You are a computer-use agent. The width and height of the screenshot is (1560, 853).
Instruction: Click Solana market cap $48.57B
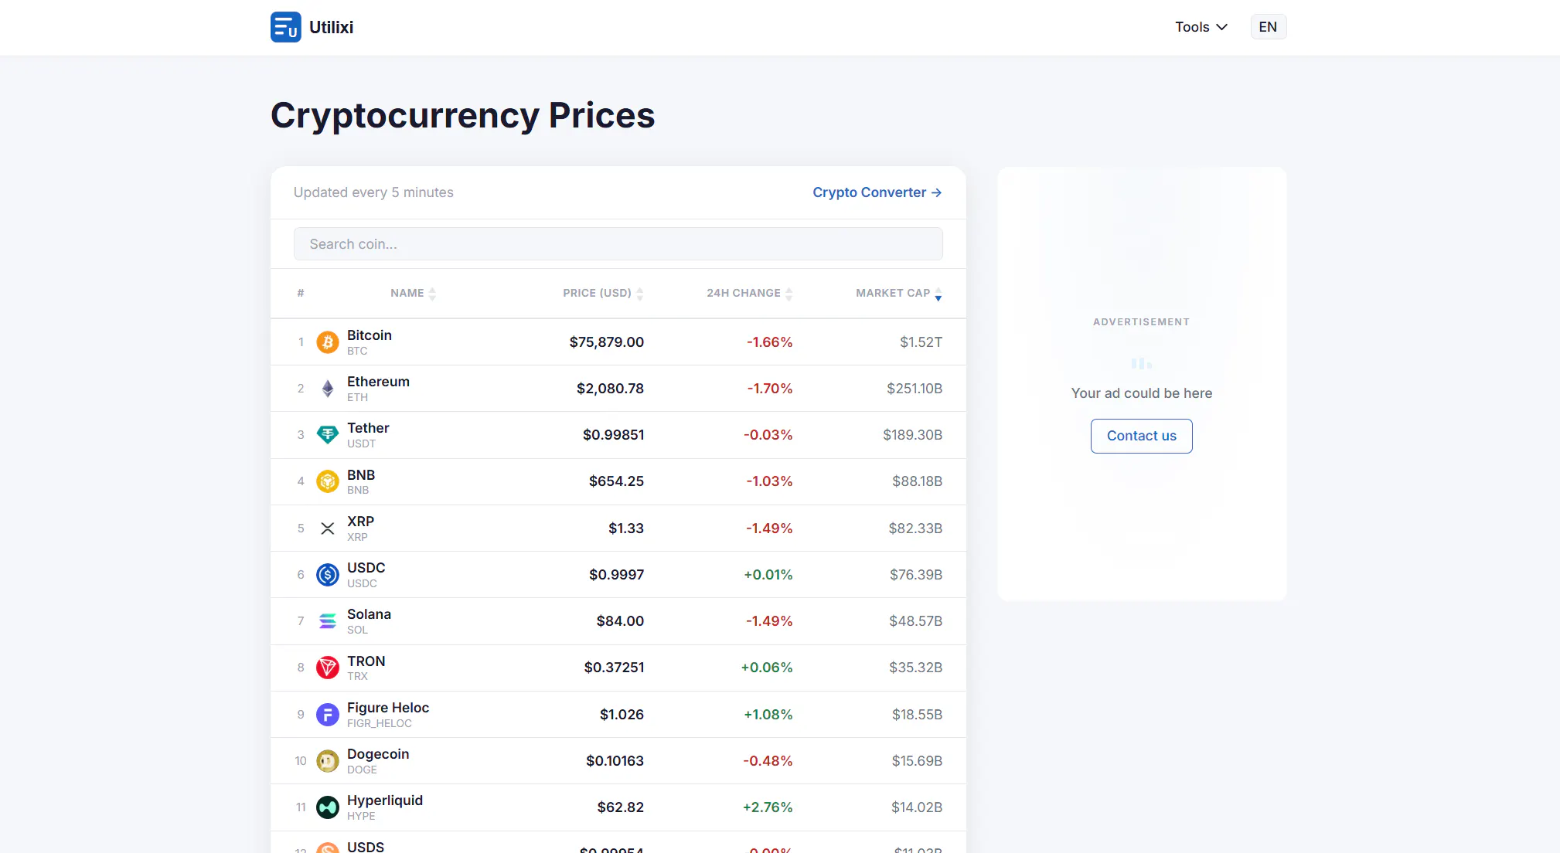916,621
